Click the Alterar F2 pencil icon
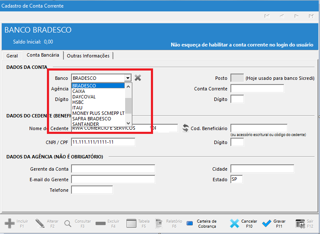This screenshot has height=234, width=320. [40, 223]
